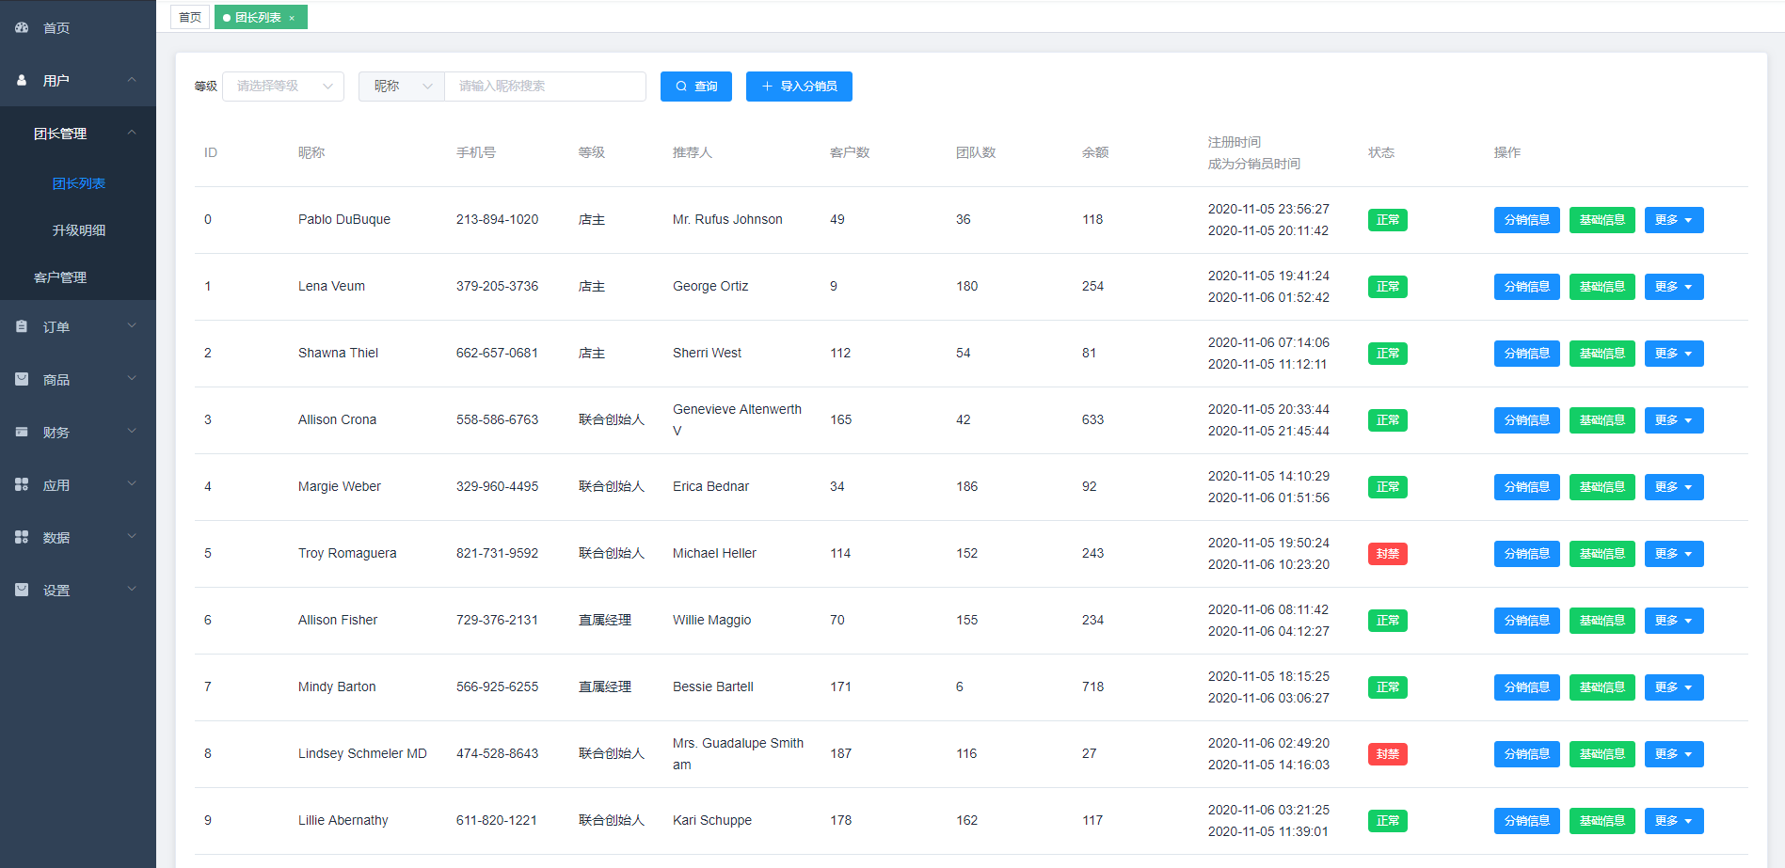Screen dimensions: 1785x868
Task: Open 更多 dropdown for Mindy Barton
Action: click(x=1674, y=687)
